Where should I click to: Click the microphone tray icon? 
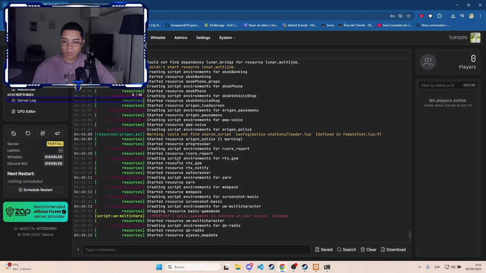pos(428,267)
